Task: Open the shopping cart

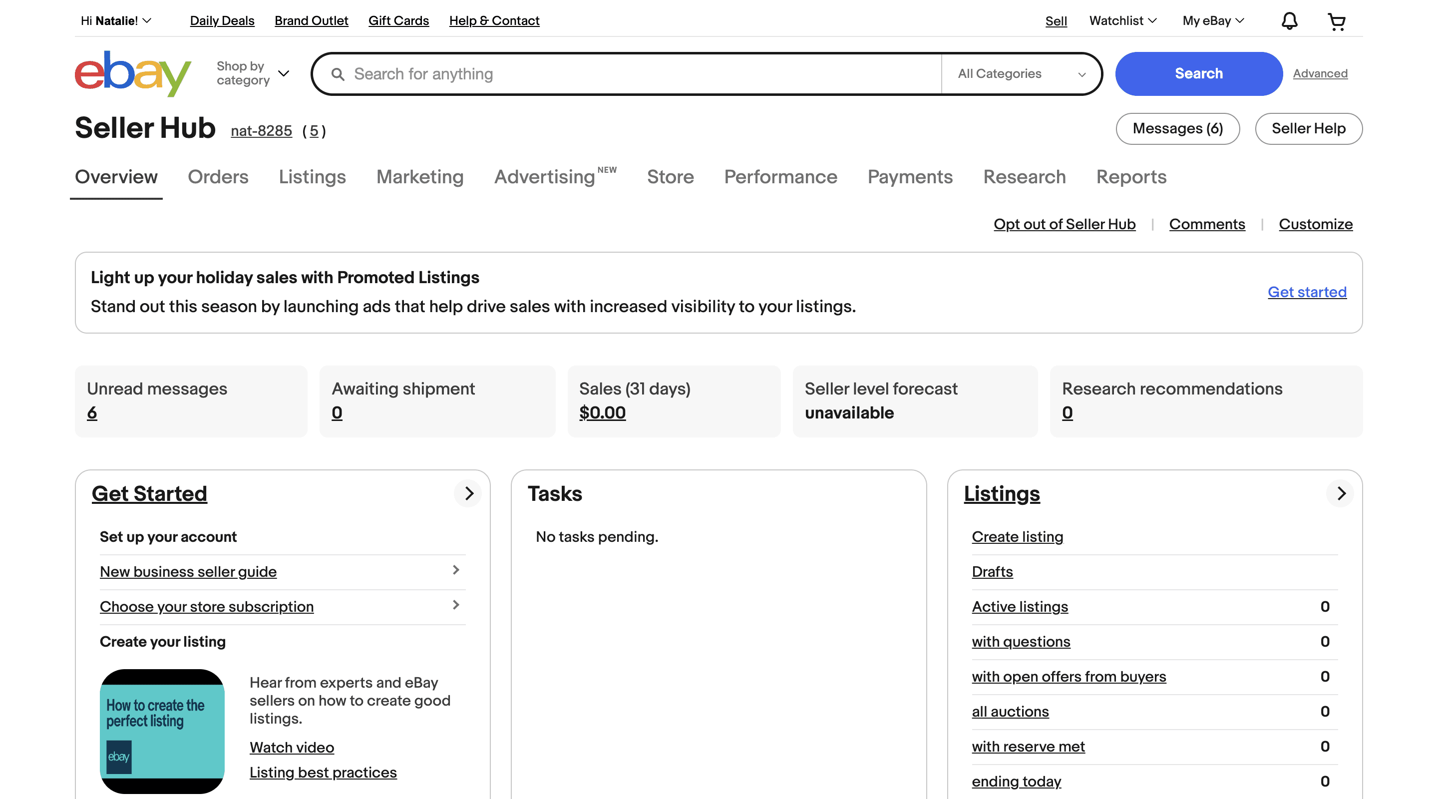Action: click(x=1337, y=21)
